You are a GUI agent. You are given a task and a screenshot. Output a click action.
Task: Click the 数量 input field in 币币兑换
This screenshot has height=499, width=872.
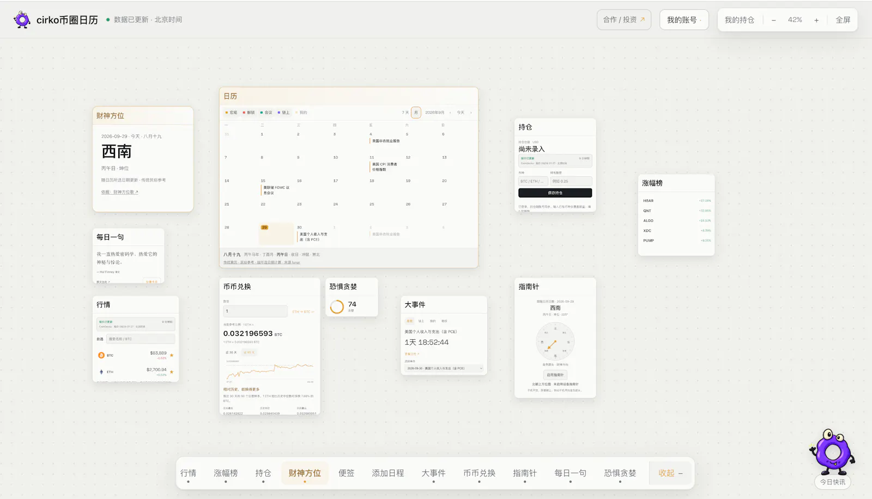255,311
